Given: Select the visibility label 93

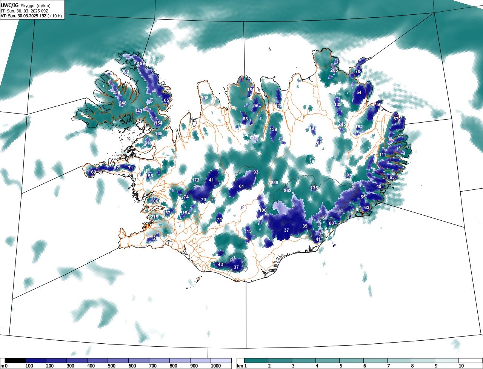Looking at the screenshot, I should click(x=256, y=172).
